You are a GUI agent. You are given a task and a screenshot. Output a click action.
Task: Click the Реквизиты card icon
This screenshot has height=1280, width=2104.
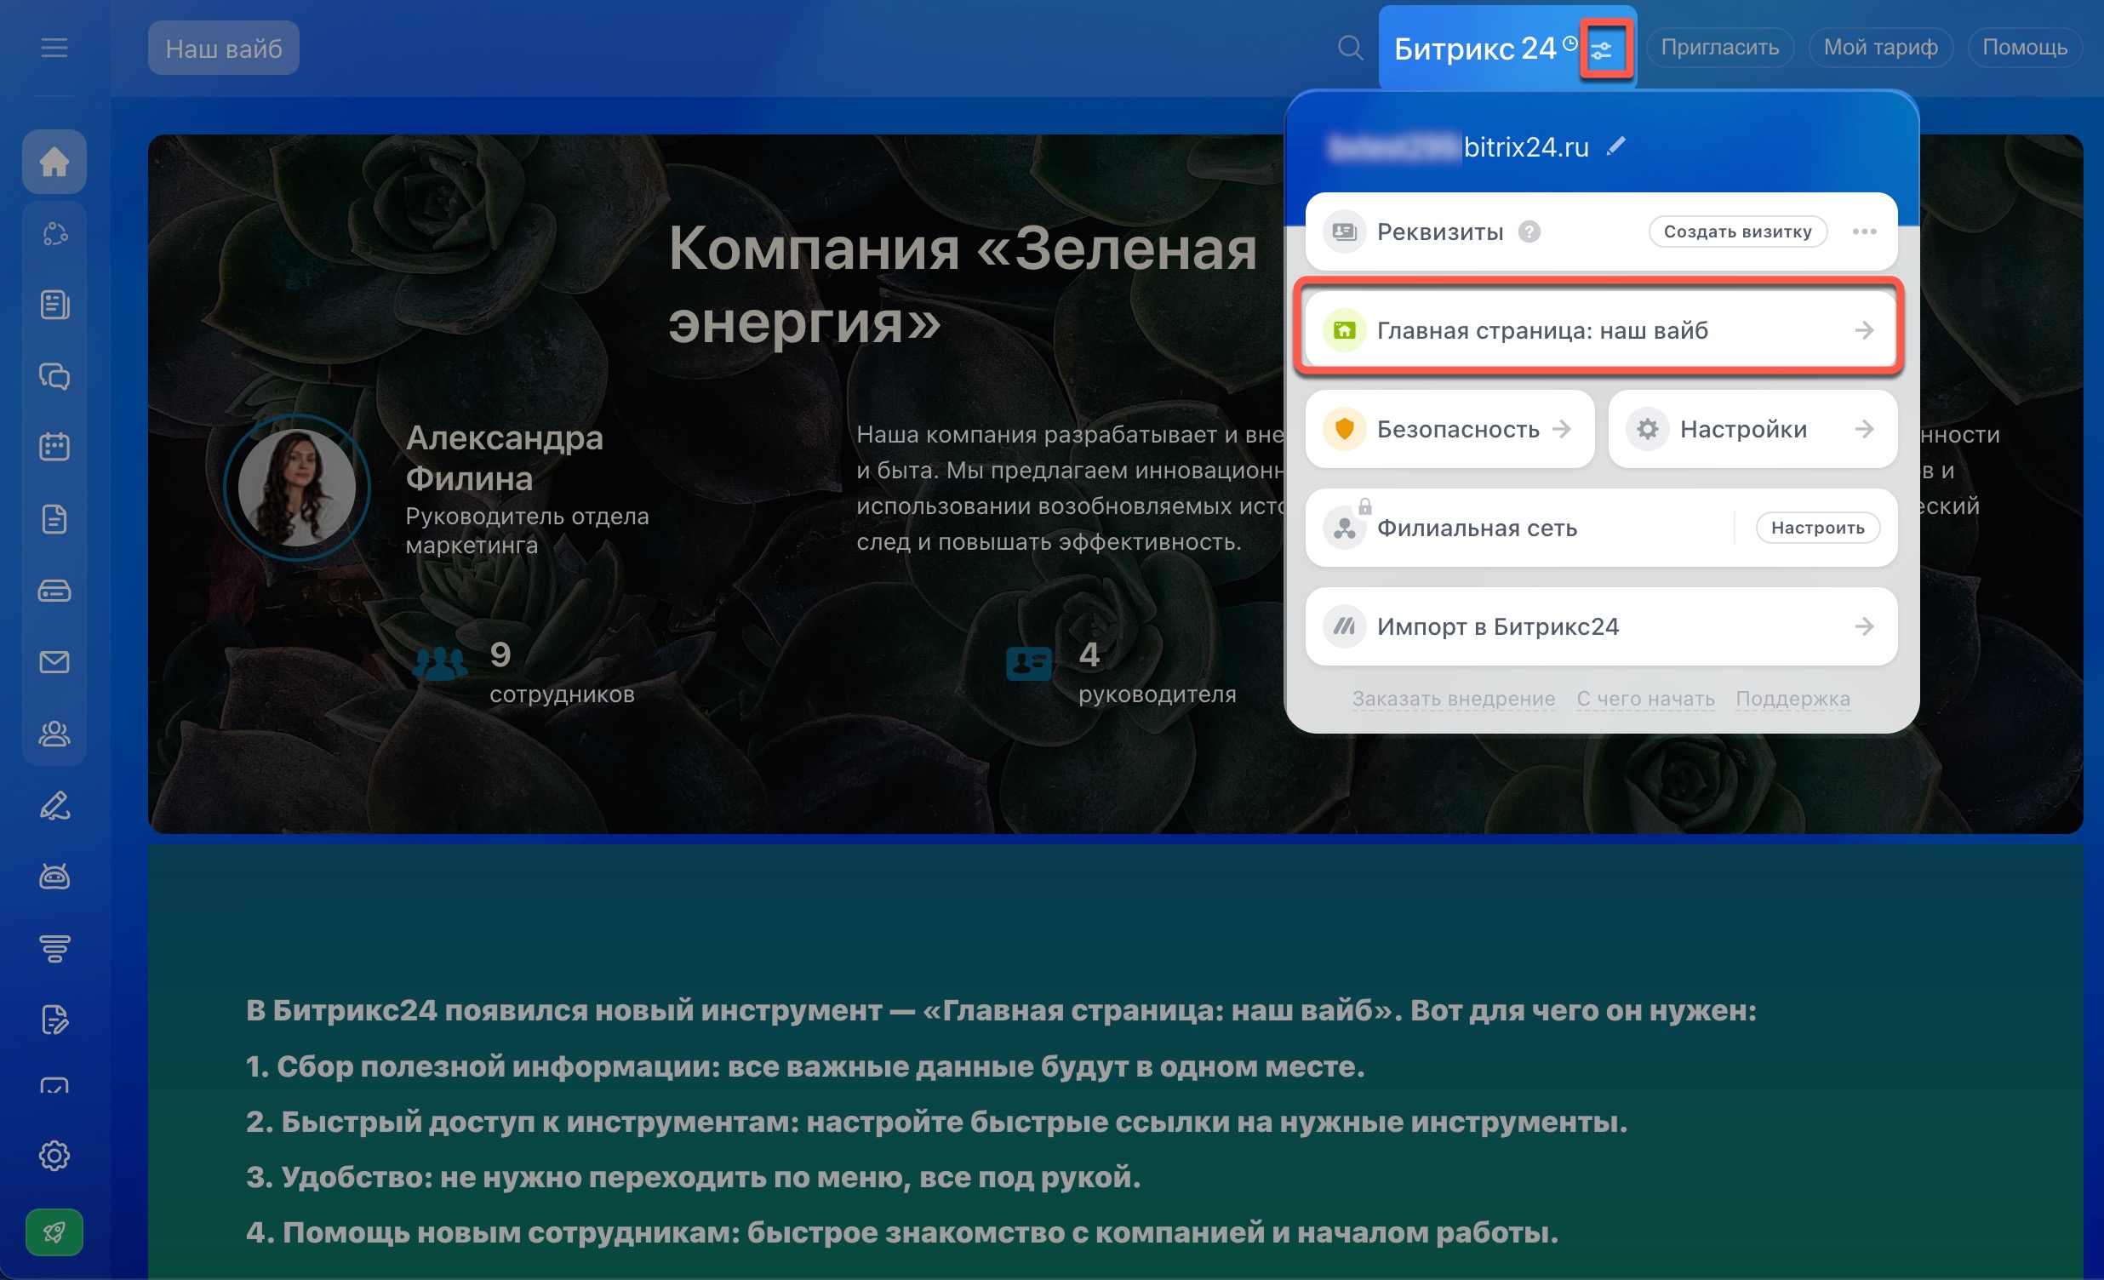coord(1344,231)
